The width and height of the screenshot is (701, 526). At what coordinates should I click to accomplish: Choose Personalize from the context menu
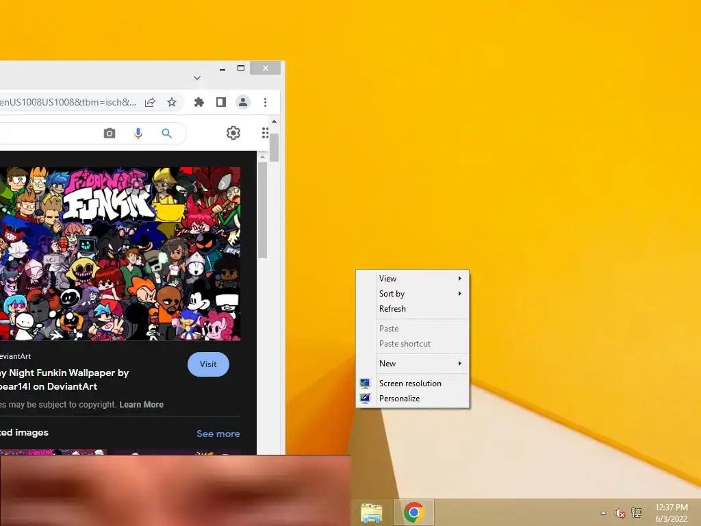pyautogui.click(x=412, y=399)
